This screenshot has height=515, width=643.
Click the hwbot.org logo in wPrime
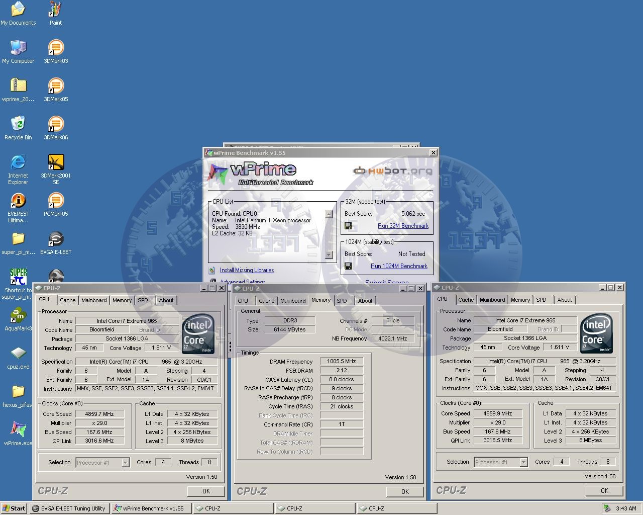point(392,171)
